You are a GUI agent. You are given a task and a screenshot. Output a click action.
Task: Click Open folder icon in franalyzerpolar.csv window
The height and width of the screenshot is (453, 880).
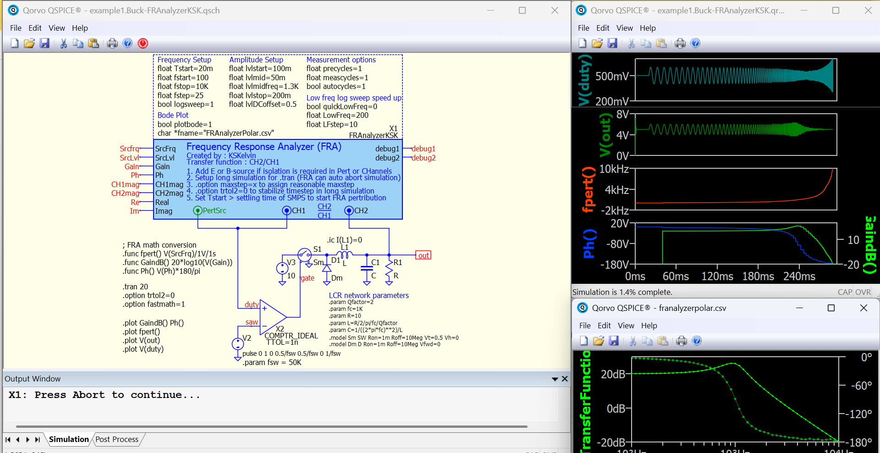click(x=599, y=341)
